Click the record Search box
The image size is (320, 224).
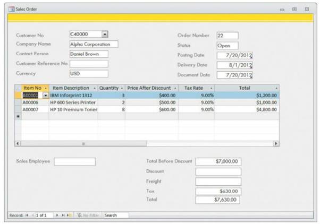point(116,215)
